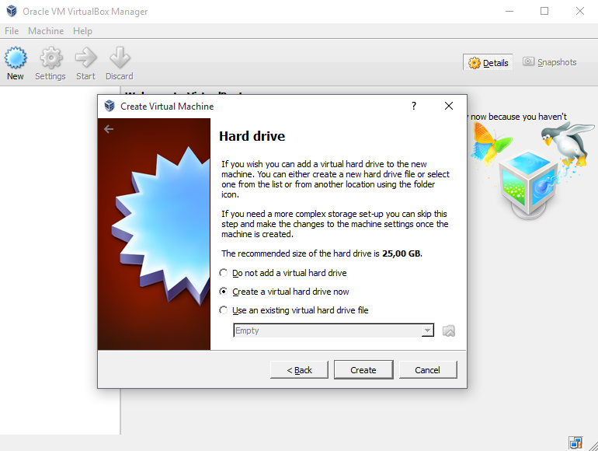
Task: Click the New virtual machine toolbar icon
Action: (16, 58)
